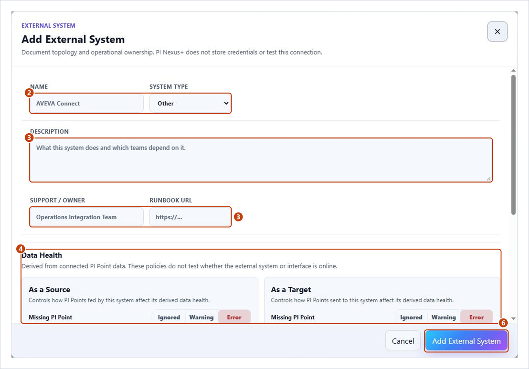Screen dimensions: 529x369
Task: Click the Cancel button
Action: [403, 341]
